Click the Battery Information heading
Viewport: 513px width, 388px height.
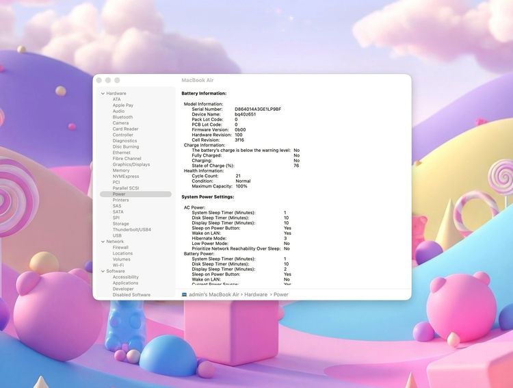(x=204, y=93)
